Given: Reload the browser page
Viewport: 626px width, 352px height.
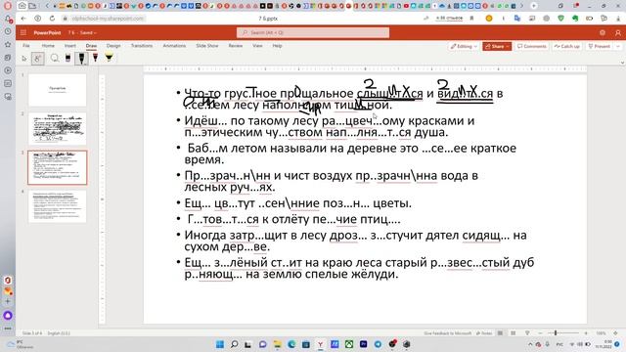Looking at the screenshot, I should tap(52, 19).
